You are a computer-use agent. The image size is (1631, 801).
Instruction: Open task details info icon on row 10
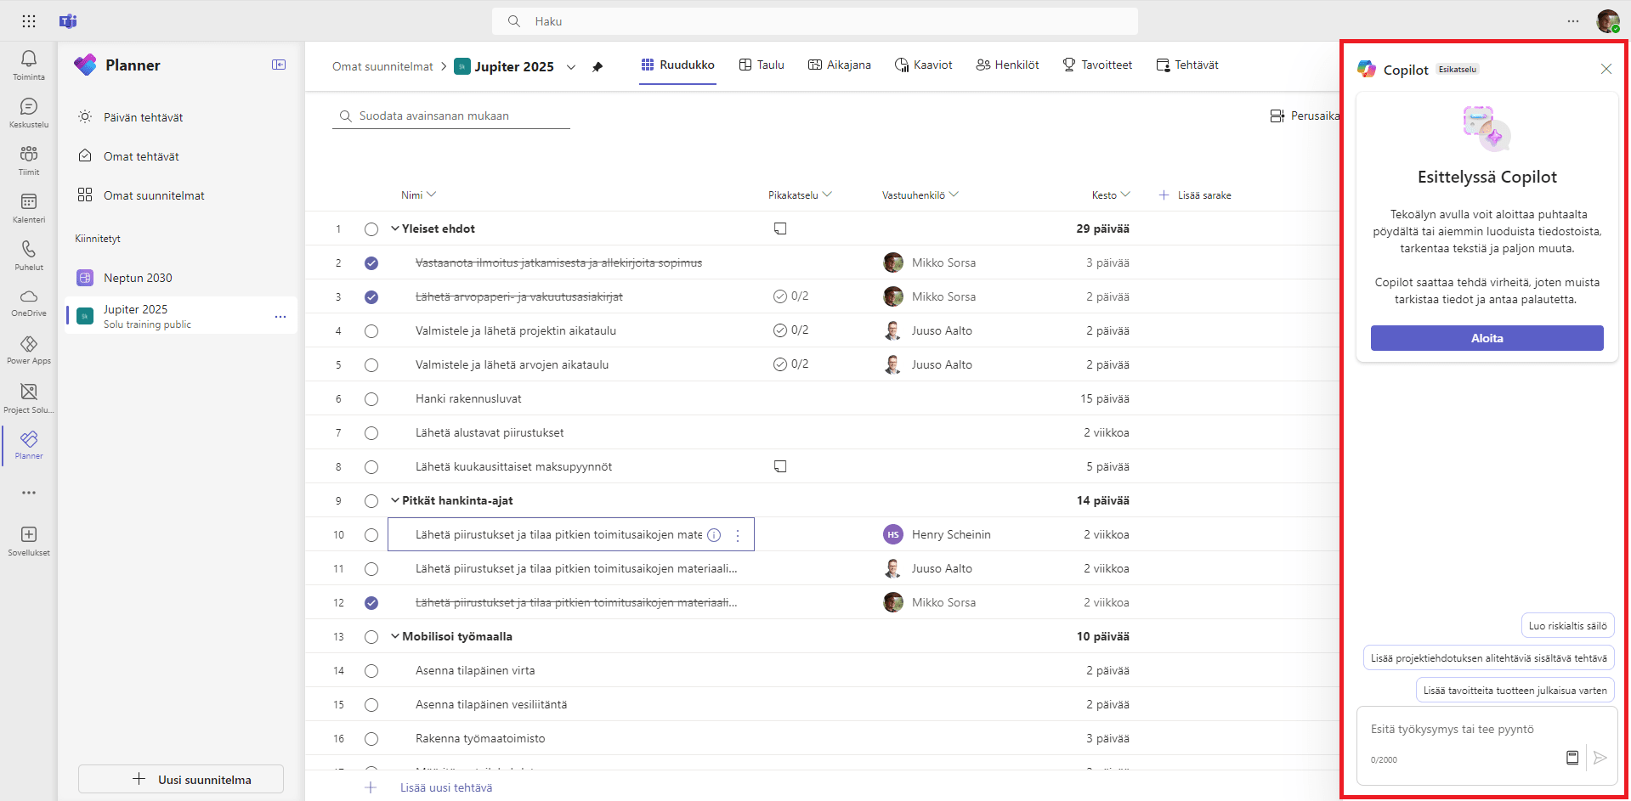(x=714, y=535)
